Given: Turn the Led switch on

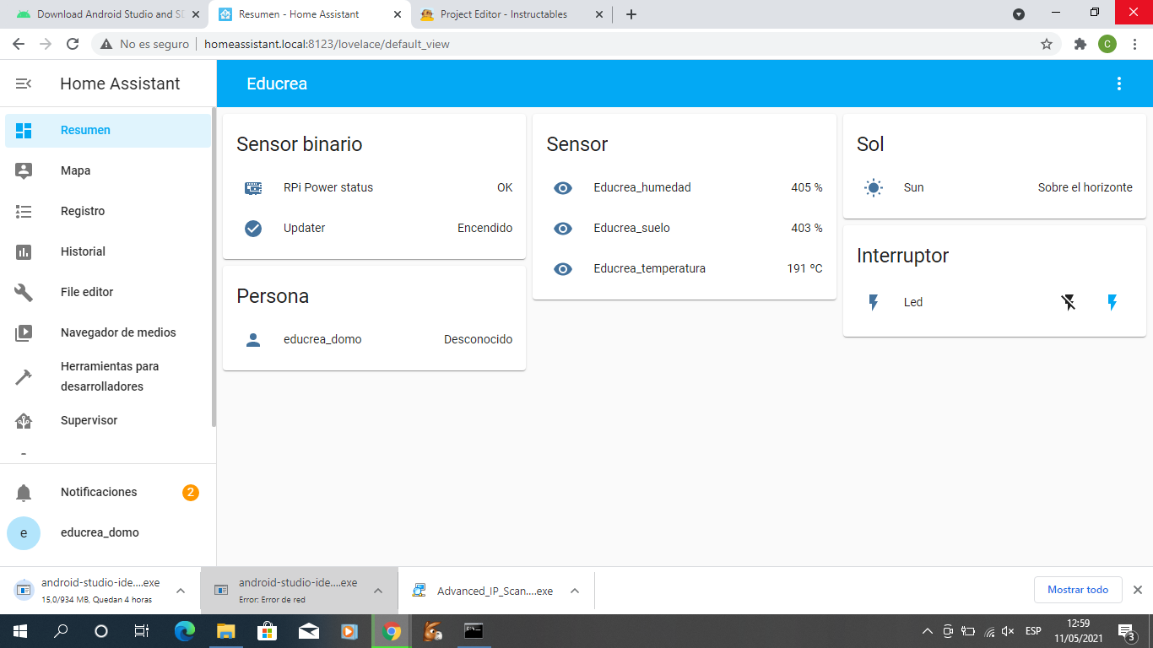Looking at the screenshot, I should (1112, 302).
